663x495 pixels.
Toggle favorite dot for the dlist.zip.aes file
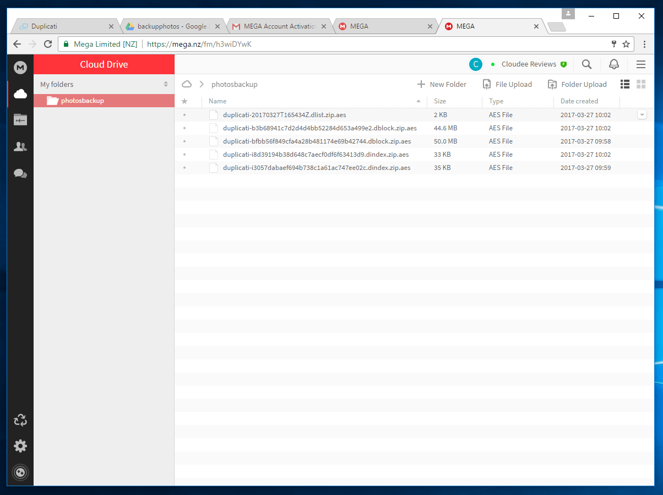pos(184,115)
